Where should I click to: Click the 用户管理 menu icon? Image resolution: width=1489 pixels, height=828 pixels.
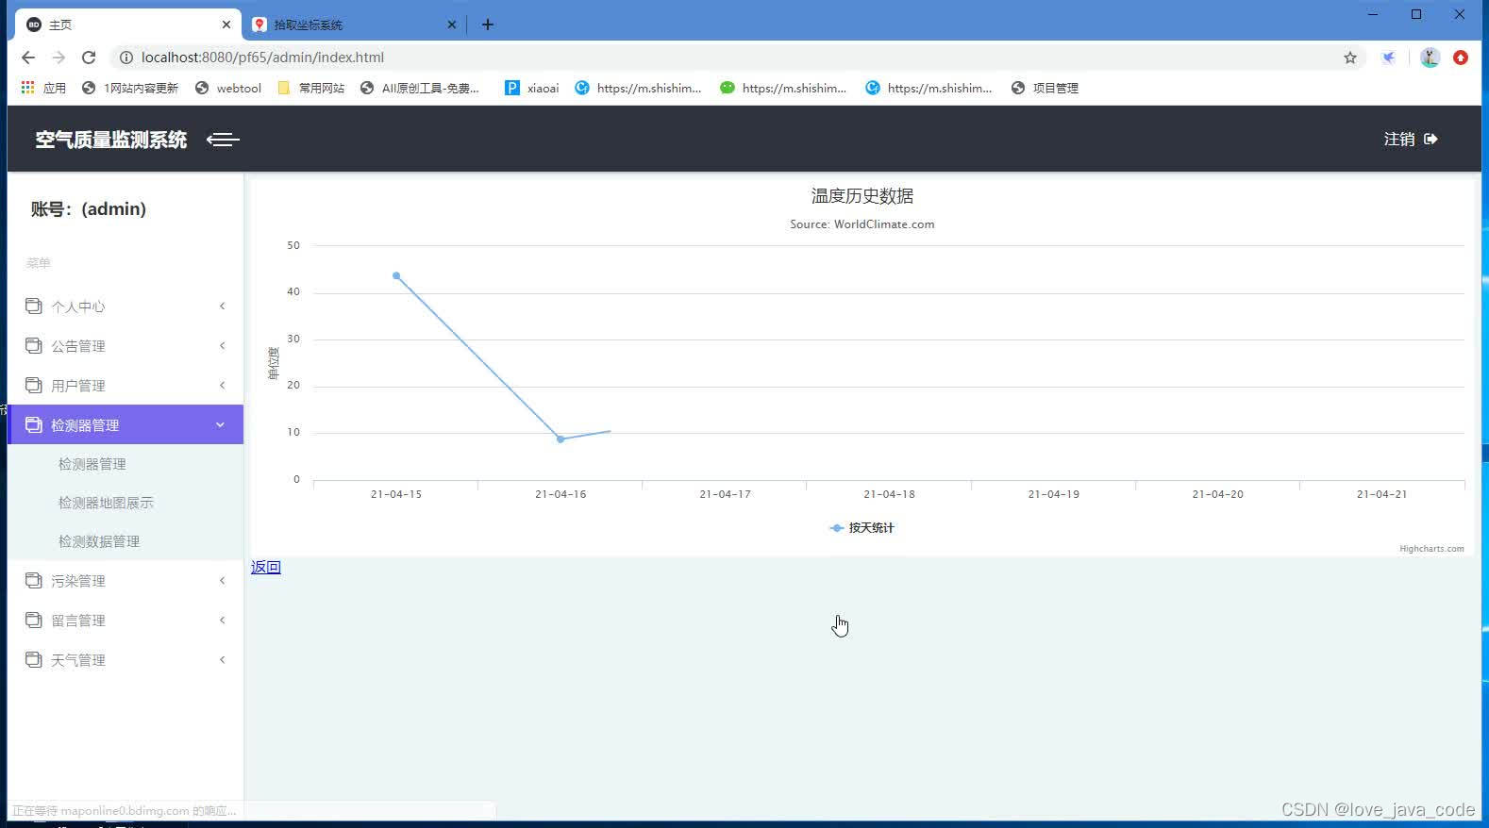(x=34, y=385)
